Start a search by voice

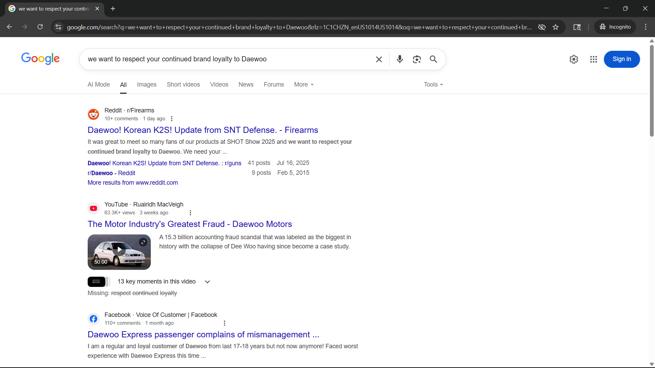pos(400,59)
